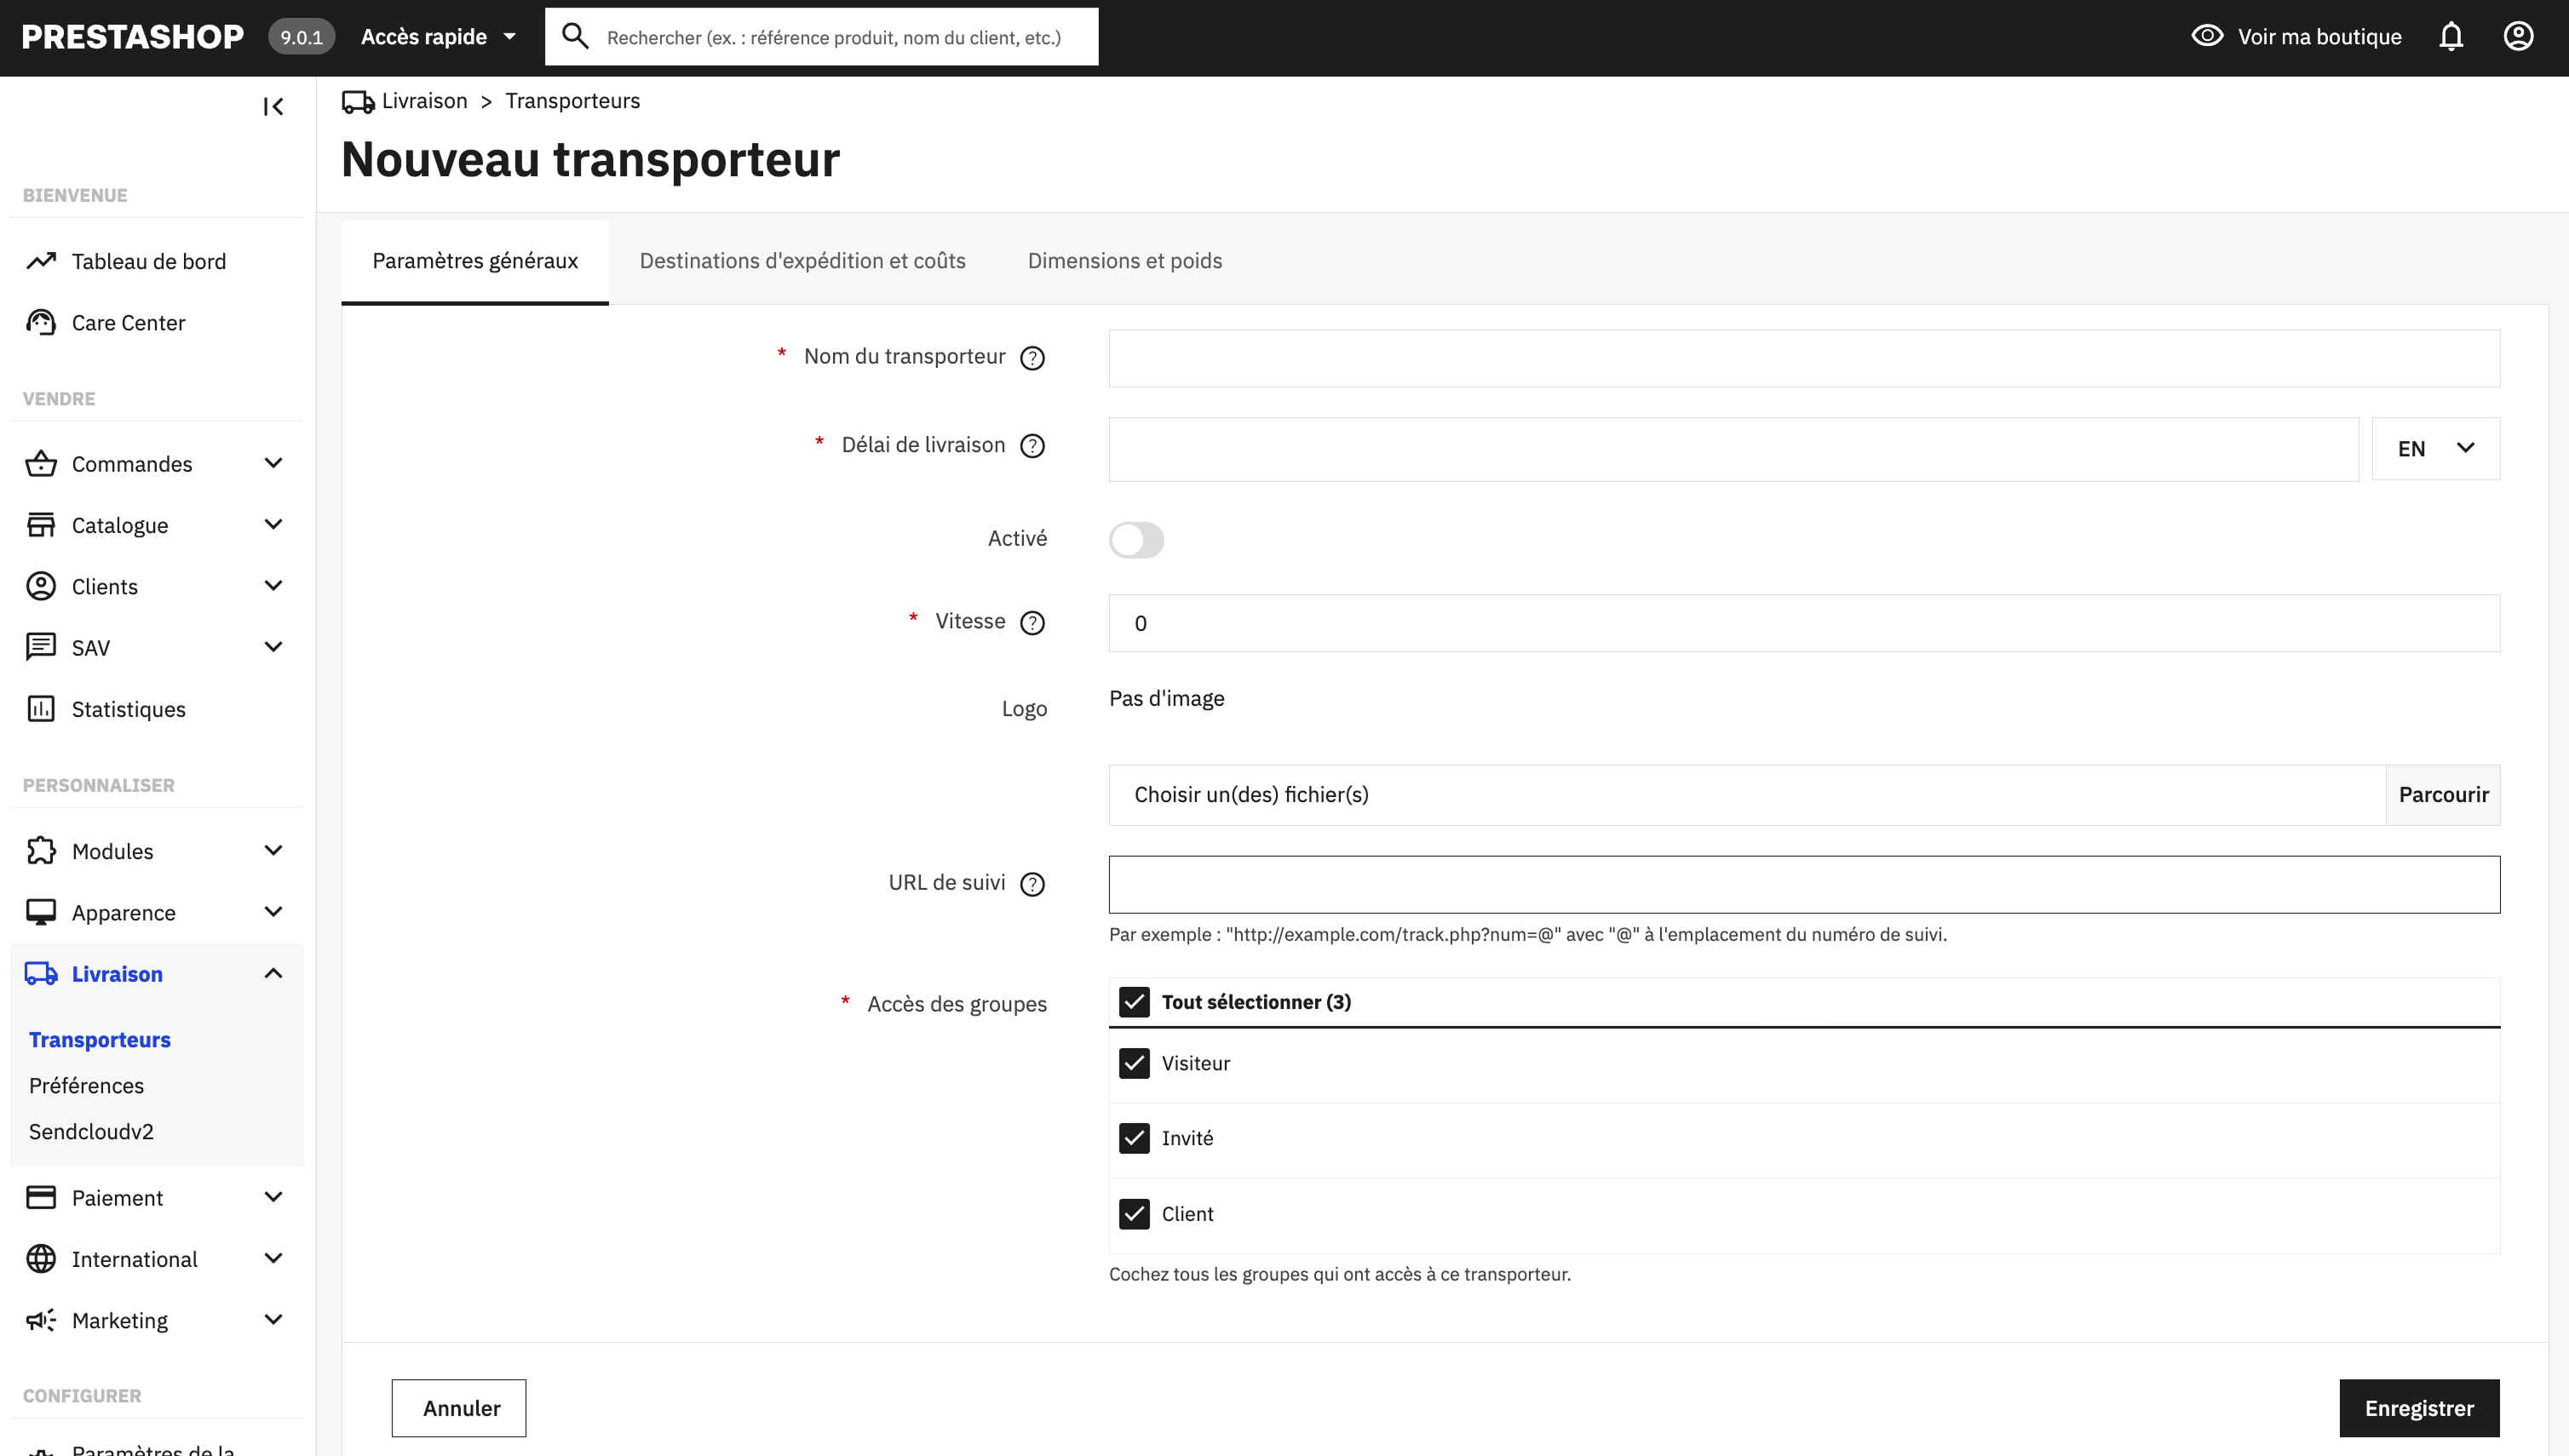Expand the Catalogue menu chevron
2569x1456 pixels.
click(x=273, y=524)
